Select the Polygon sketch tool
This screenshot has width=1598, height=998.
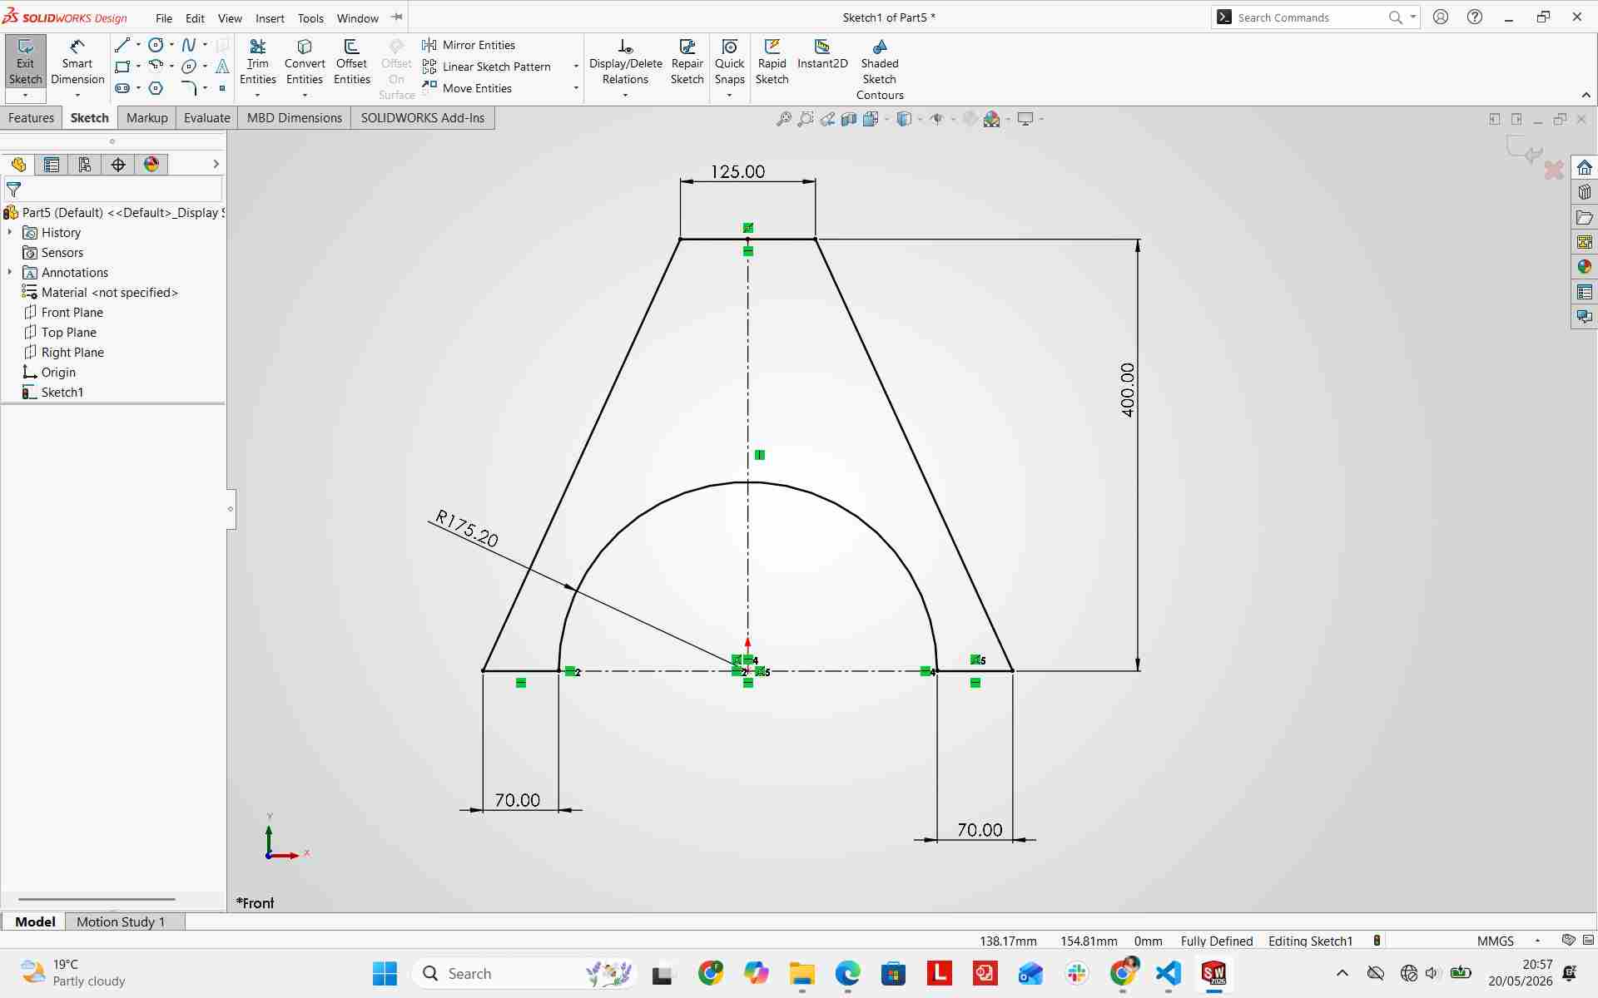pyautogui.click(x=156, y=88)
